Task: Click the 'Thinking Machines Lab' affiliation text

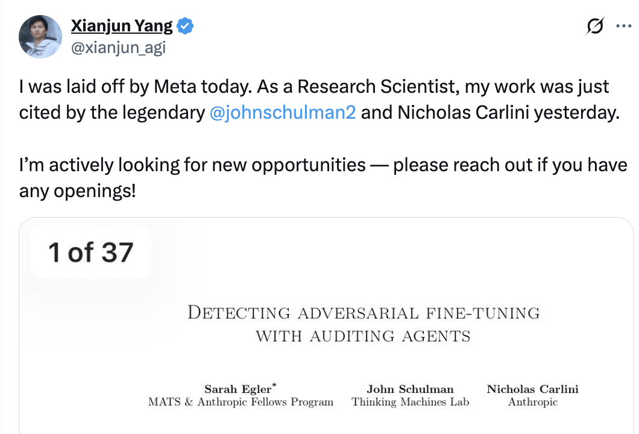Action: pyautogui.click(x=410, y=402)
